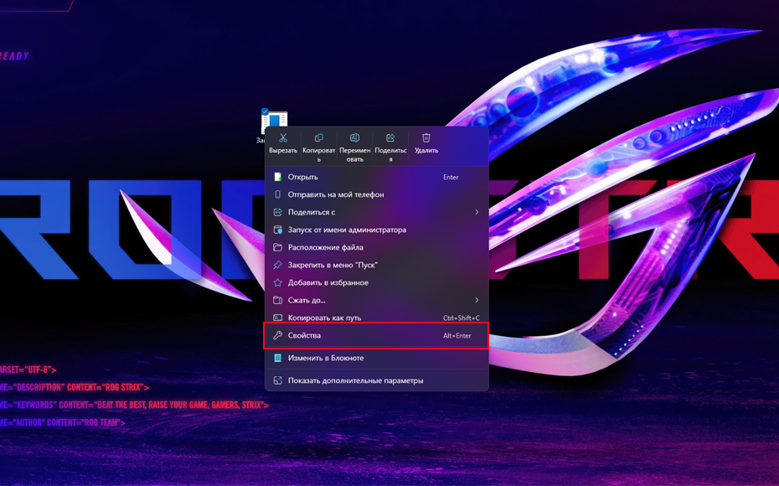Toggle the selected file's checkbox on desktop

pyautogui.click(x=265, y=111)
